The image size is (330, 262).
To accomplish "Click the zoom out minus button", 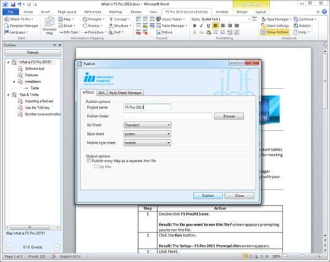I will 285,257.
